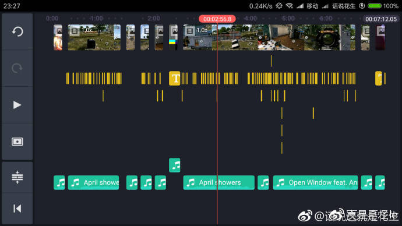402x226 pixels.
Task: Tap the undo arrow button
Action: coord(17,31)
